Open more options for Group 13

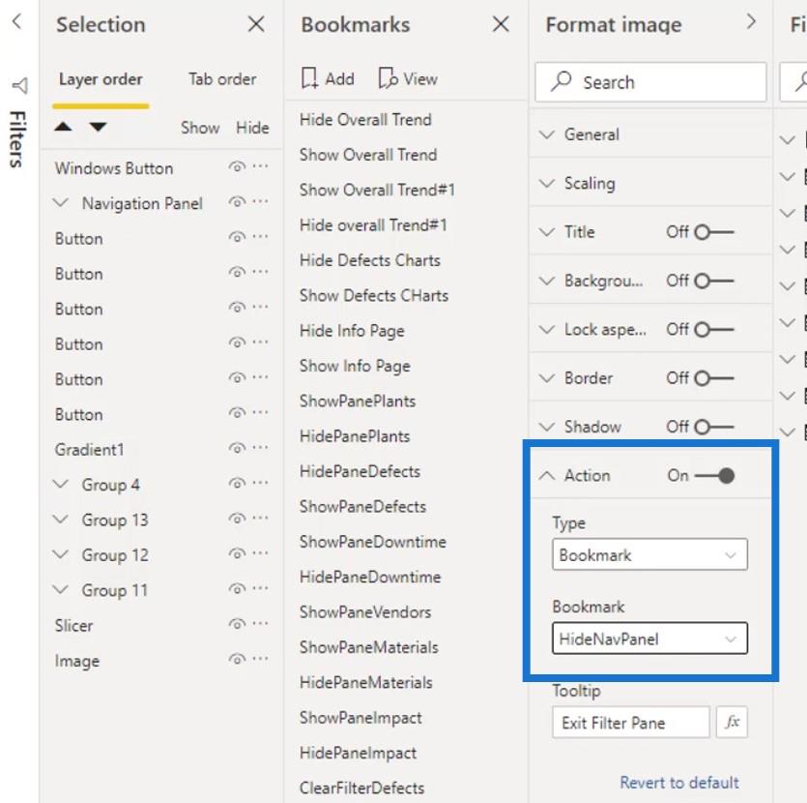click(x=260, y=518)
